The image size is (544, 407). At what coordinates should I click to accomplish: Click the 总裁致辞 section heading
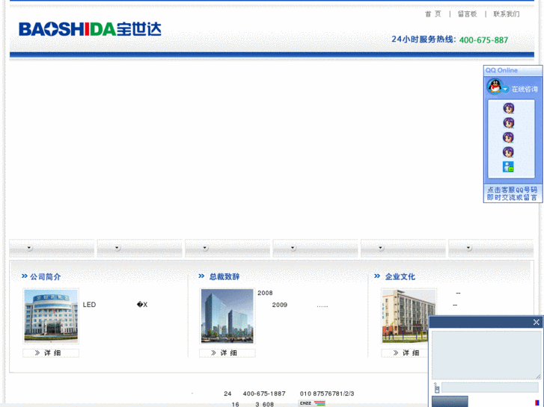(x=224, y=277)
